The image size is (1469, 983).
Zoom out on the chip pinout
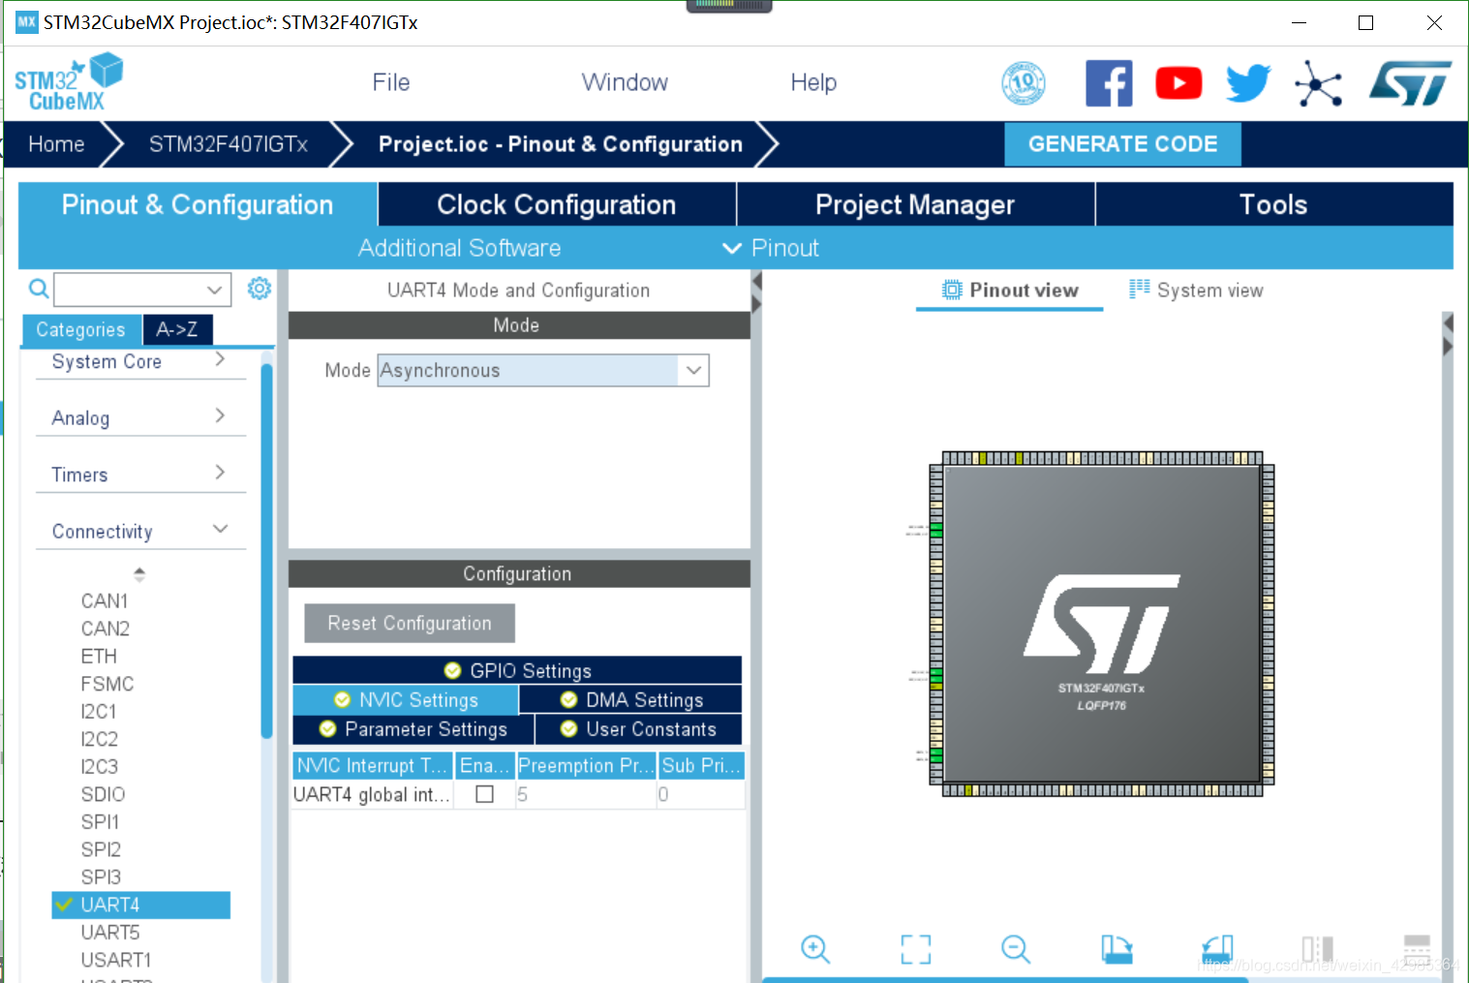pos(1016,949)
